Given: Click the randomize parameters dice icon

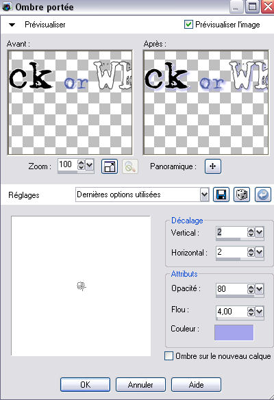Looking at the screenshot, I should [242, 195].
